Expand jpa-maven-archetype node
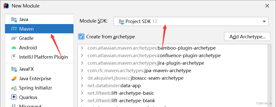 [82, 71]
